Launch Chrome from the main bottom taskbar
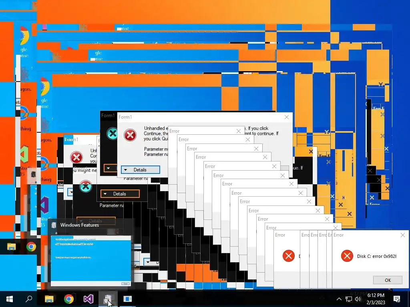Image resolution: width=410 pixels, height=307 pixels. pyautogui.click(x=69, y=299)
